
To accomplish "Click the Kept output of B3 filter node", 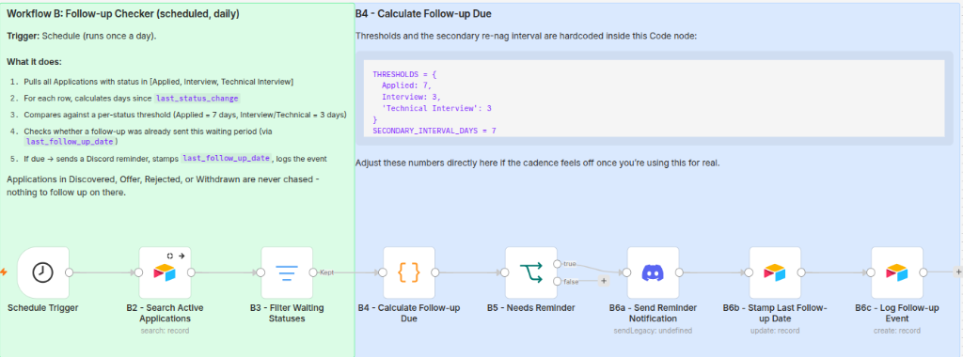I will [x=313, y=272].
